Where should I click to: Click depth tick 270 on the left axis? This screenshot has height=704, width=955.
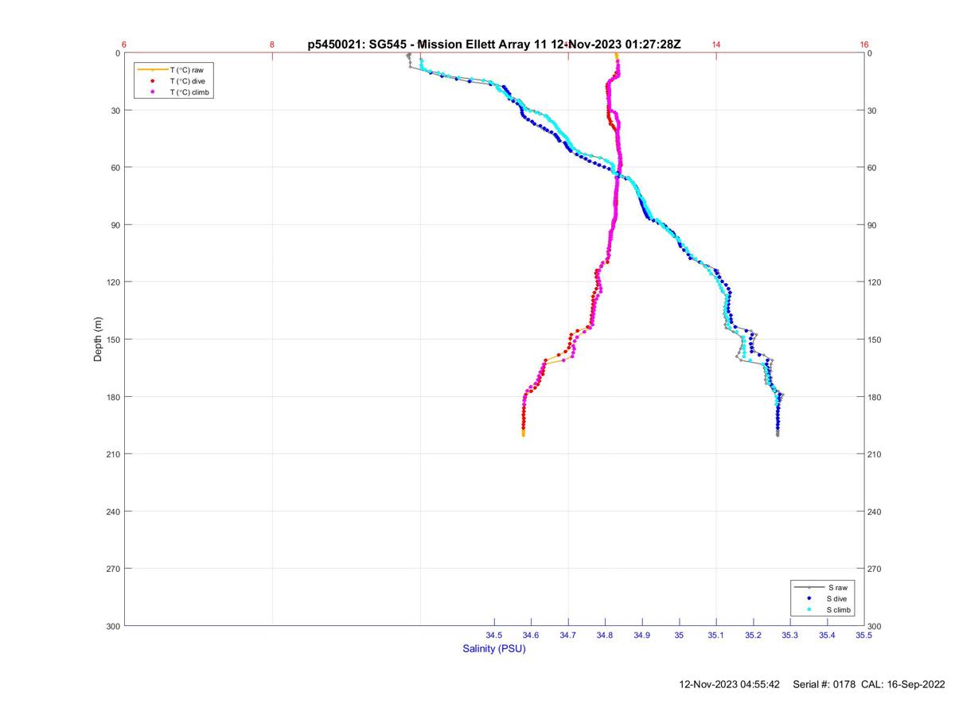(x=113, y=569)
